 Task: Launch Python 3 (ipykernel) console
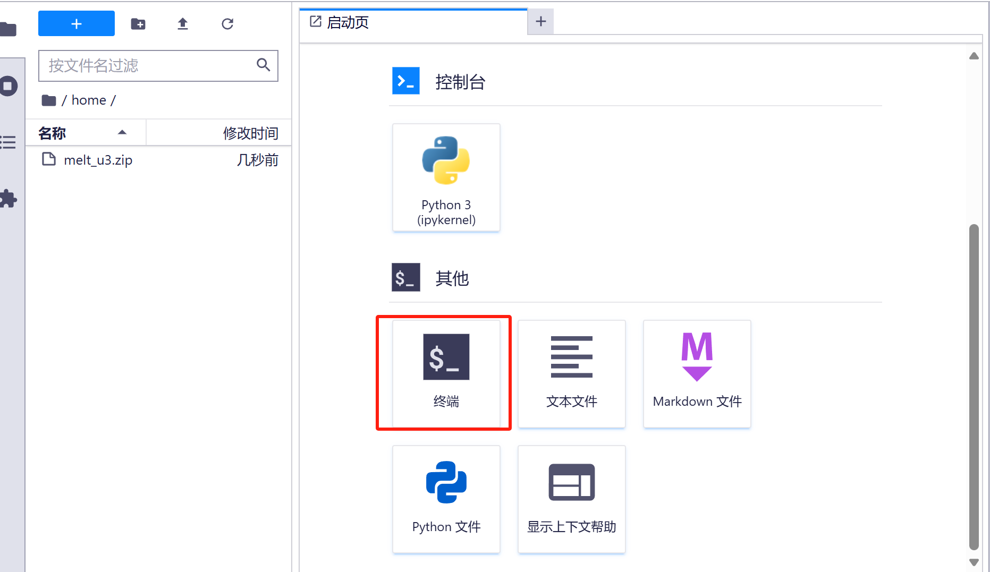point(446,178)
